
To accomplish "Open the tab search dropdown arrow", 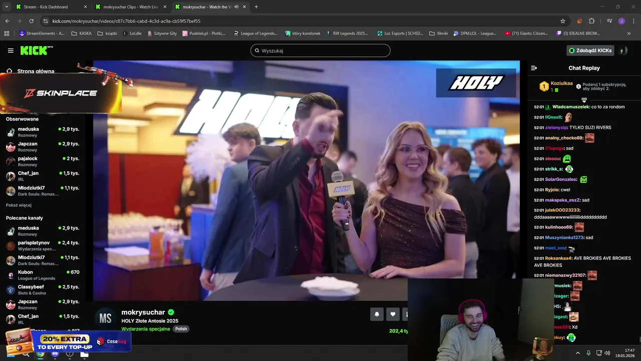I will click(x=7, y=7).
